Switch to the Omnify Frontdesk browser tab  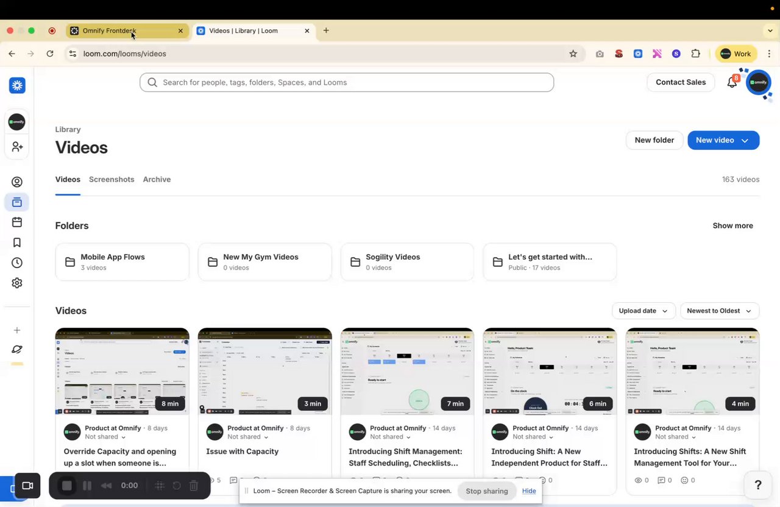pos(127,30)
